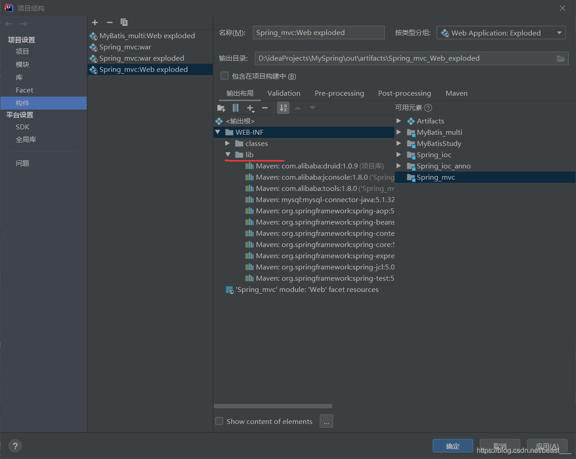The image size is (576, 459).
Task: Click Spring_mvc Web facet resources icon
Action: point(230,290)
